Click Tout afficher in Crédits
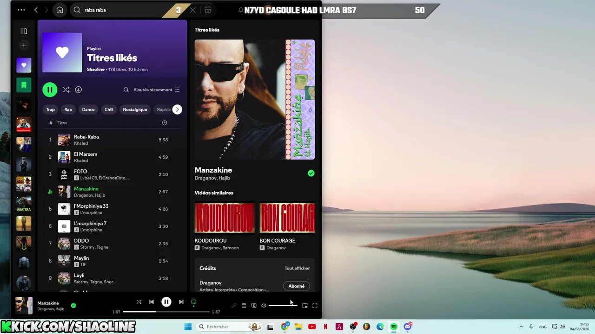Viewport: 595px width, 334px height. coord(297,268)
